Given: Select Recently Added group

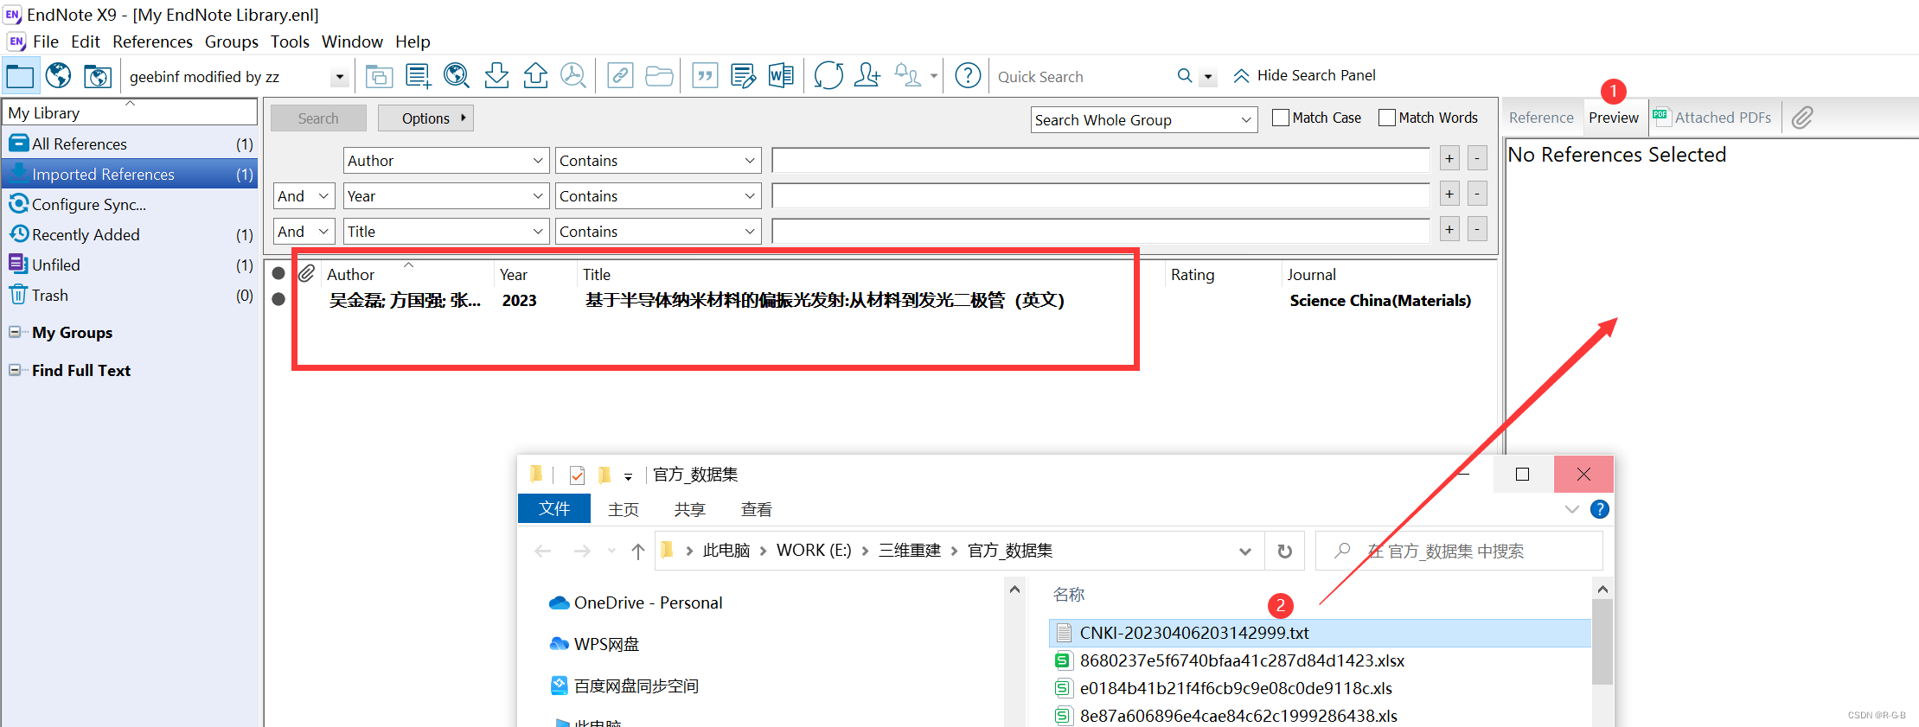Looking at the screenshot, I should [x=130, y=234].
